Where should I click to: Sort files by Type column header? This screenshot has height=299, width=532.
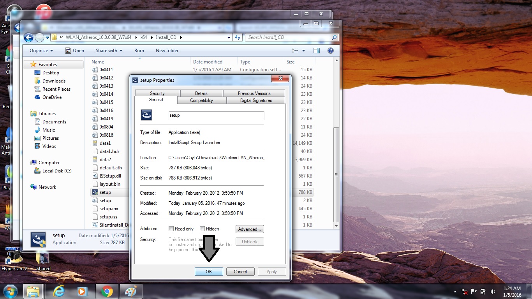click(x=261, y=62)
